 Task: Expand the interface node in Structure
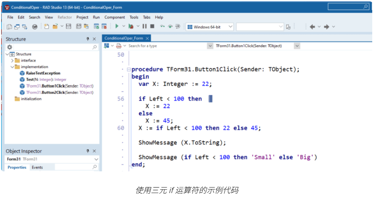(12, 60)
